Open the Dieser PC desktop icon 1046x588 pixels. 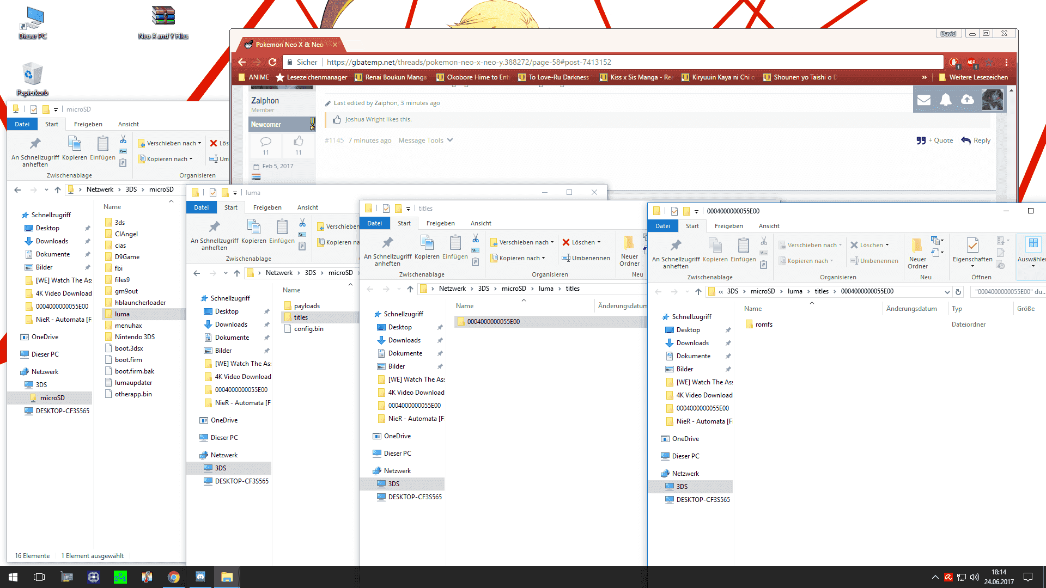pos(32,23)
